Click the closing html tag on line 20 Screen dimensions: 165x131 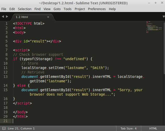[x=20, y=116]
